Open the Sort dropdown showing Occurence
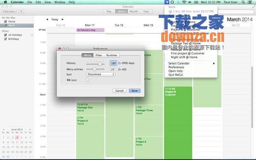Viewport: 256px width, 160px height. point(100,74)
